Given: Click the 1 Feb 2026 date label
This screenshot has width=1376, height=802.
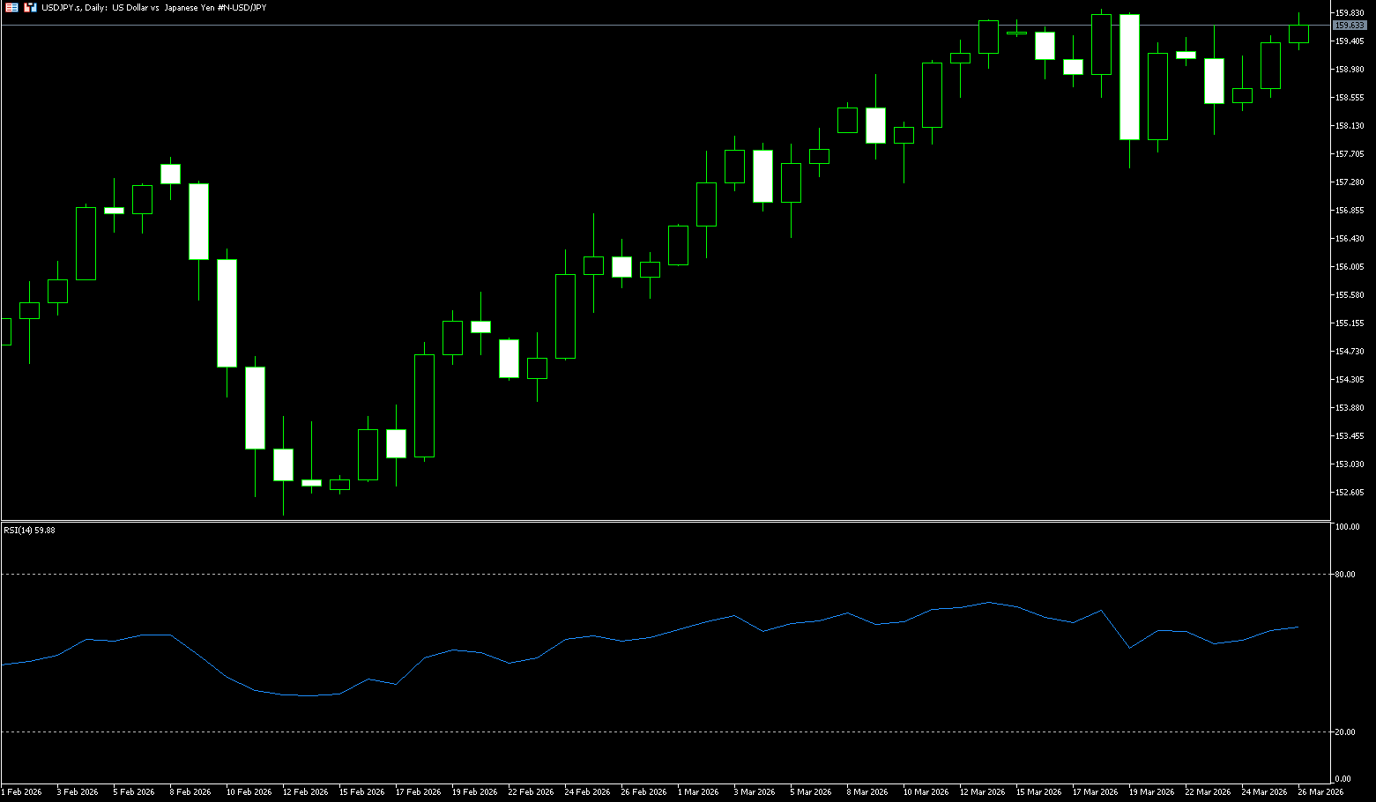Looking at the screenshot, I should [22, 792].
